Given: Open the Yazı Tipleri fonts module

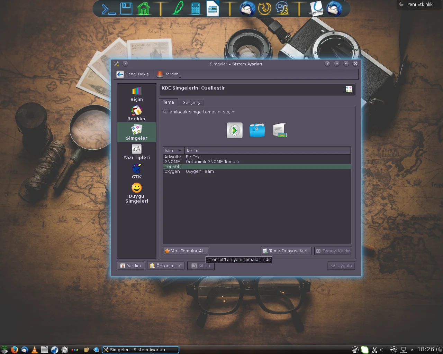Looking at the screenshot, I should click(x=136, y=152).
